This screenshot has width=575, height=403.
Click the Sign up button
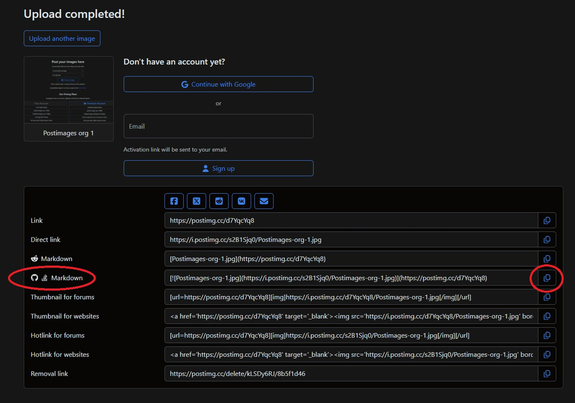pos(218,168)
